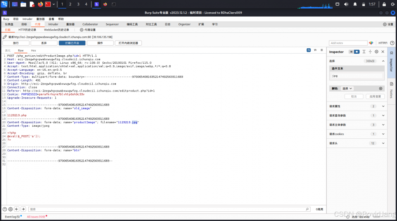
Task: Switch to the Hex view tab
Action: click(x=33, y=51)
